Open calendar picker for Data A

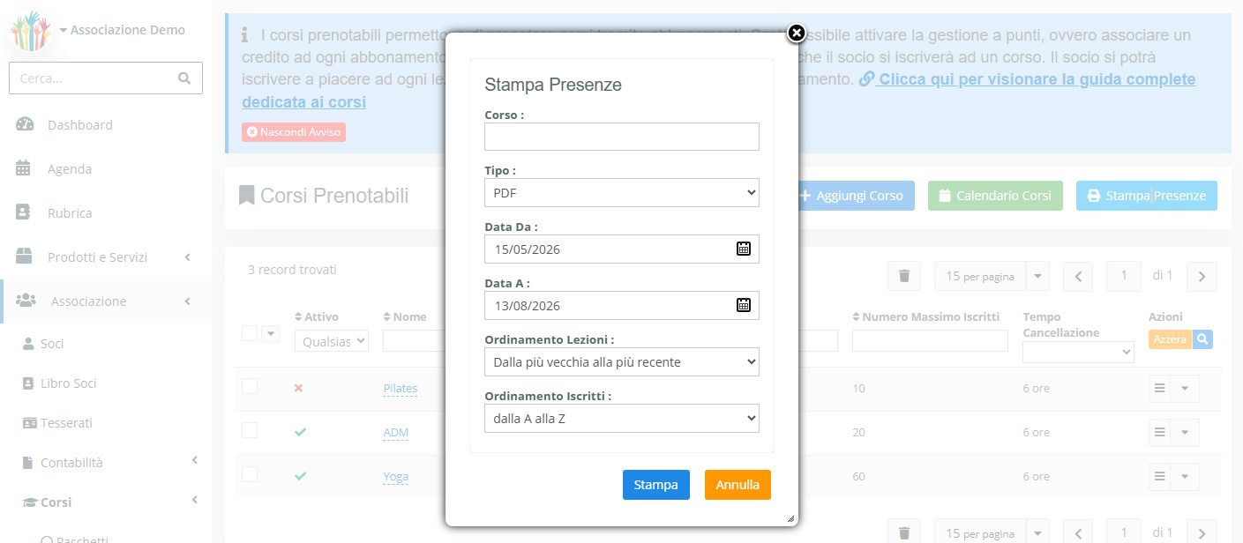coord(744,305)
